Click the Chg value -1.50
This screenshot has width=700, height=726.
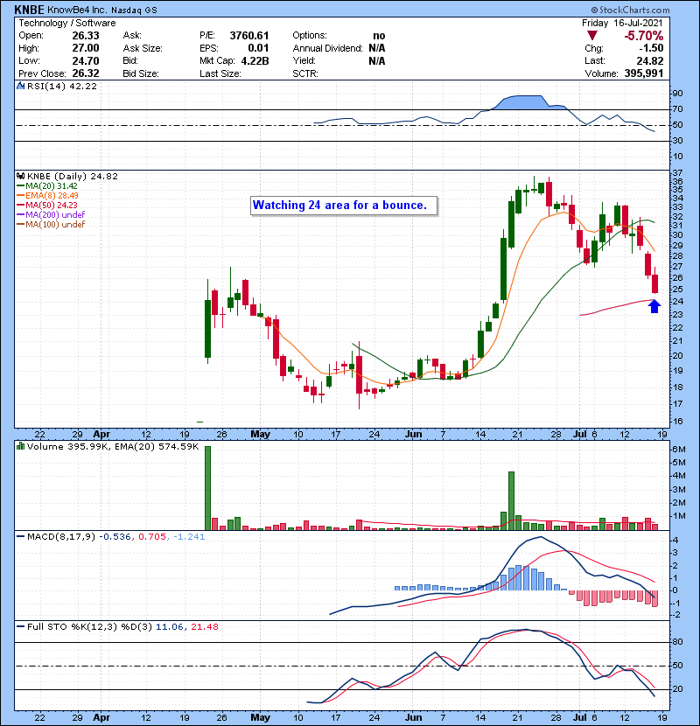tap(651, 48)
